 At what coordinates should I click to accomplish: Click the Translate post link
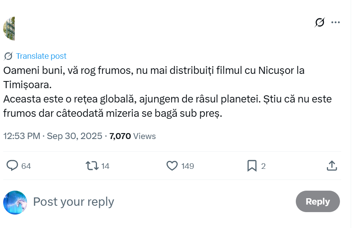click(x=41, y=56)
